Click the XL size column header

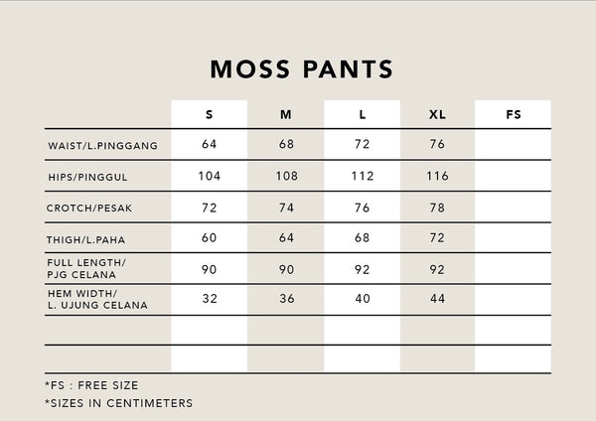(x=437, y=115)
